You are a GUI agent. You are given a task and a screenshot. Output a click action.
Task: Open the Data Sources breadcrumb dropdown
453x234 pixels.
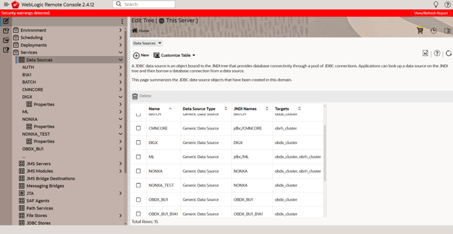point(147,43)
